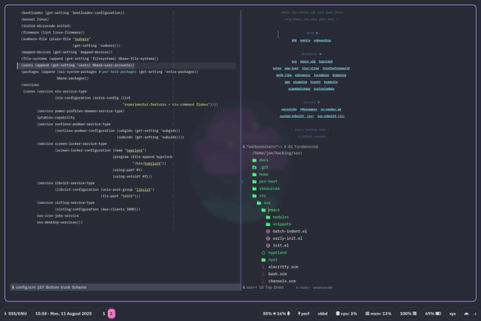Click the clock 15:58 date module
The image size is (481, 321).
(x=63, y=314)
